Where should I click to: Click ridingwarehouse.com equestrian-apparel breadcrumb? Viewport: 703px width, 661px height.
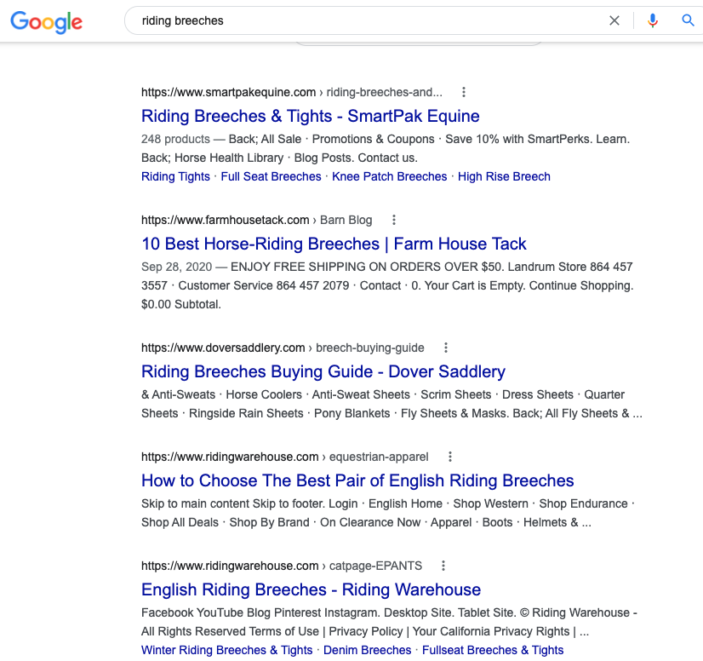[285, 457]
